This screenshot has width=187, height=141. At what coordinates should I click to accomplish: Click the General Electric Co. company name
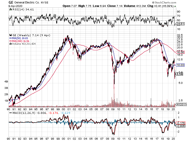(x=27, y=2)
